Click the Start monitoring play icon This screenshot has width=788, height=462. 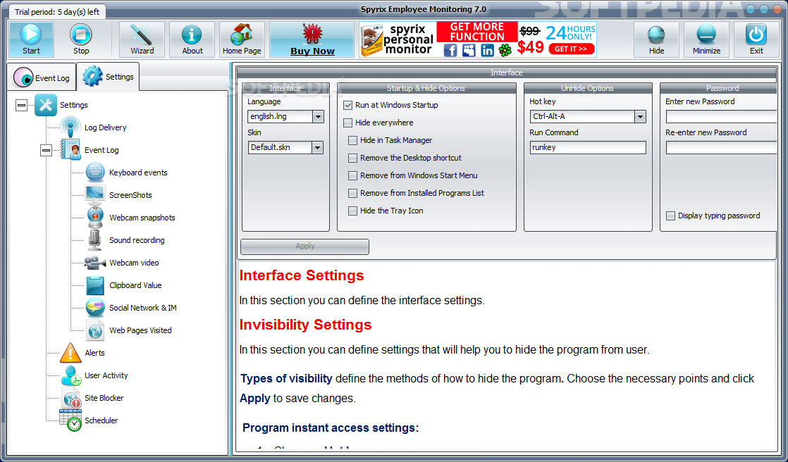click(31, 34)
